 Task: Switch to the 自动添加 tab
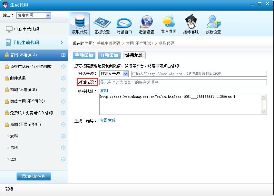coord(109,55)
